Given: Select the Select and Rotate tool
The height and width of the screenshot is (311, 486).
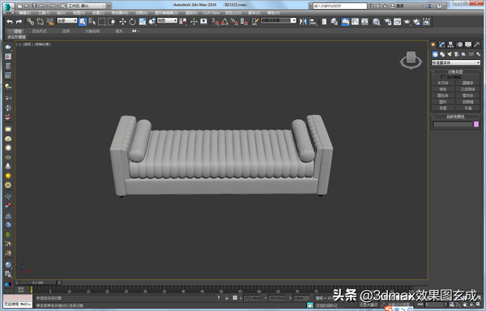Looking at the screenshot, I should click(x=132, y=21).
